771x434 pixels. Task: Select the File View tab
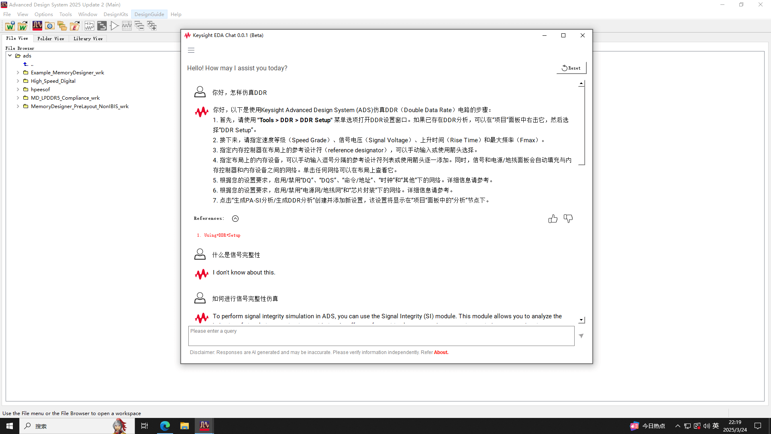(17, 38)
